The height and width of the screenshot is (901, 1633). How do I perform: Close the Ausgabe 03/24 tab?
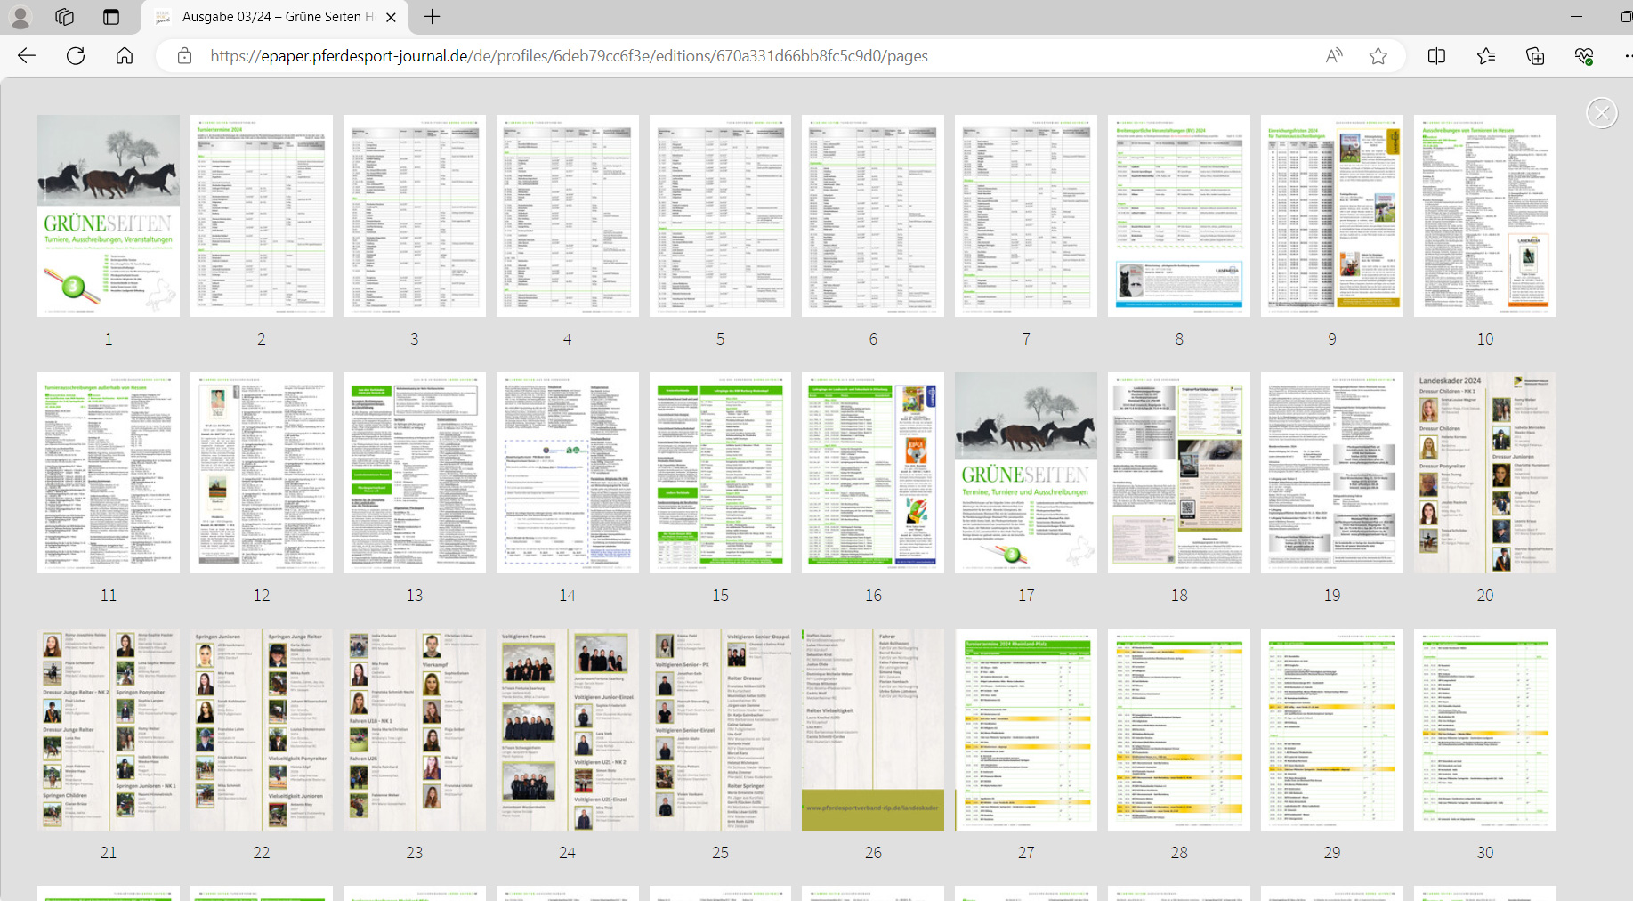click(391, 17)
